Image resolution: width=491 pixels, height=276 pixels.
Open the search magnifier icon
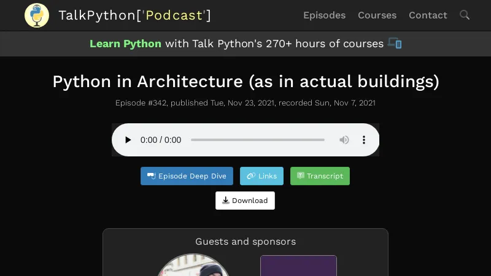click(465, 15)
